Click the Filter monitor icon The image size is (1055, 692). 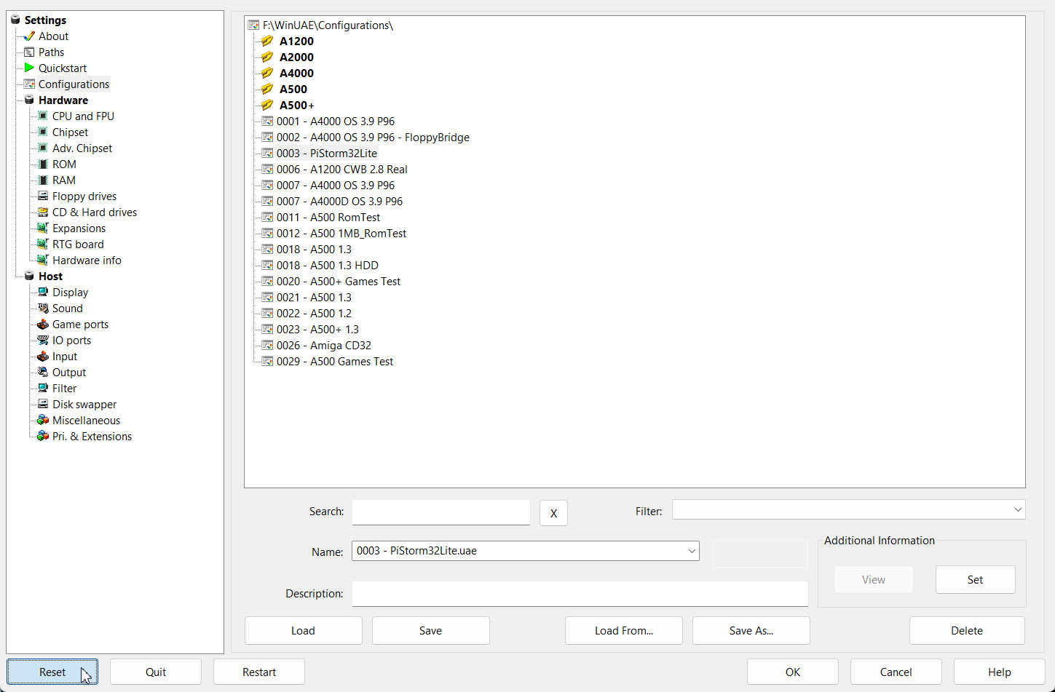click(x=43, y=389)
